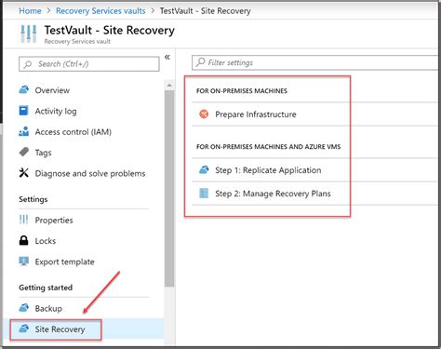Screen dimensions: 441x349
Task: Click the TestVault vault header icon
Action: 29,34
